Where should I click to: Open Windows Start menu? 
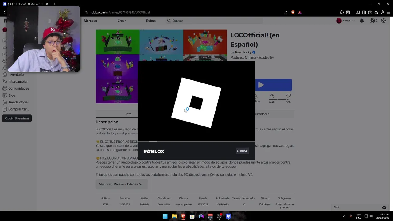165,216
